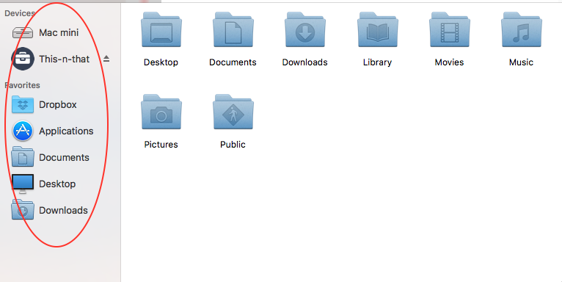
Task: Select the Dropbox label in Favorites
Action: [58, 104]
